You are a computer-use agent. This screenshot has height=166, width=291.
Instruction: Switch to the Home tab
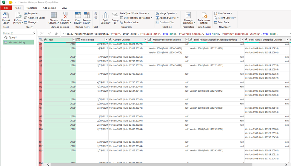(x=18, y=8)
